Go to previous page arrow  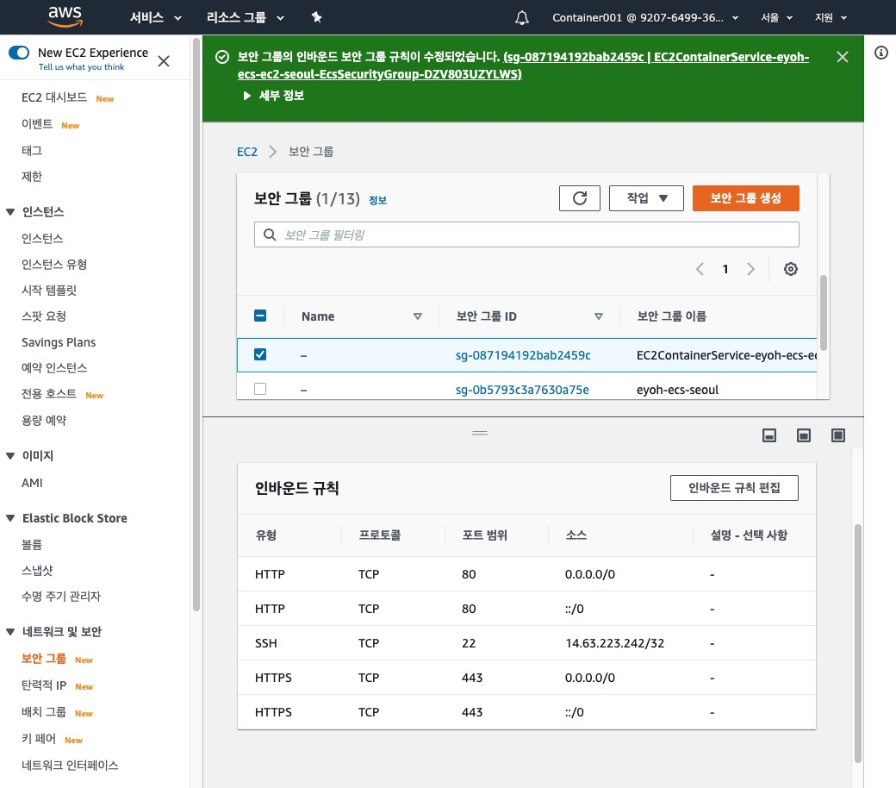click(700, 269)
